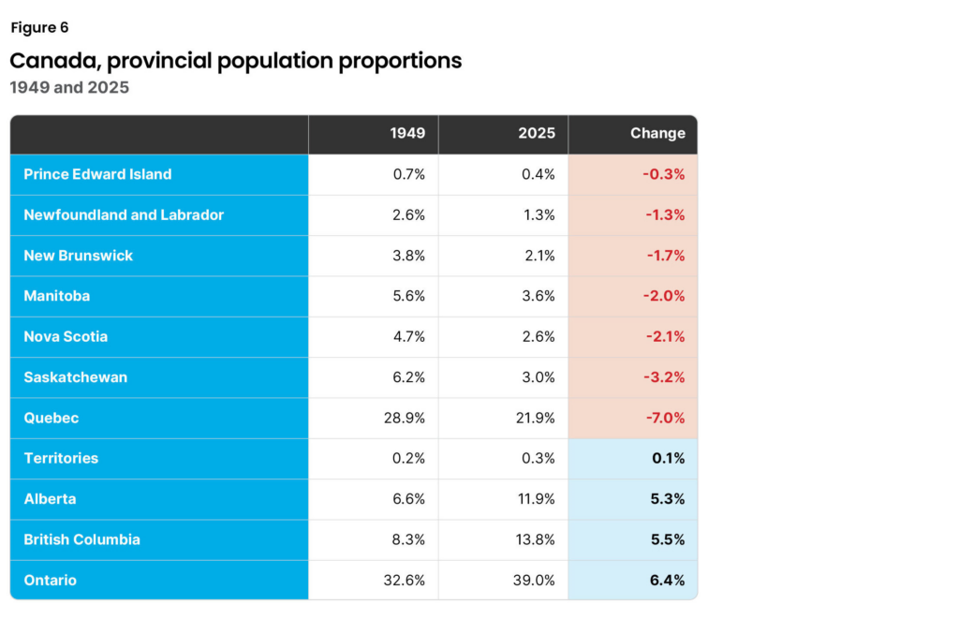Click Quebec's -7.0% change cell

pyautogui.click(x=663, y=418)
